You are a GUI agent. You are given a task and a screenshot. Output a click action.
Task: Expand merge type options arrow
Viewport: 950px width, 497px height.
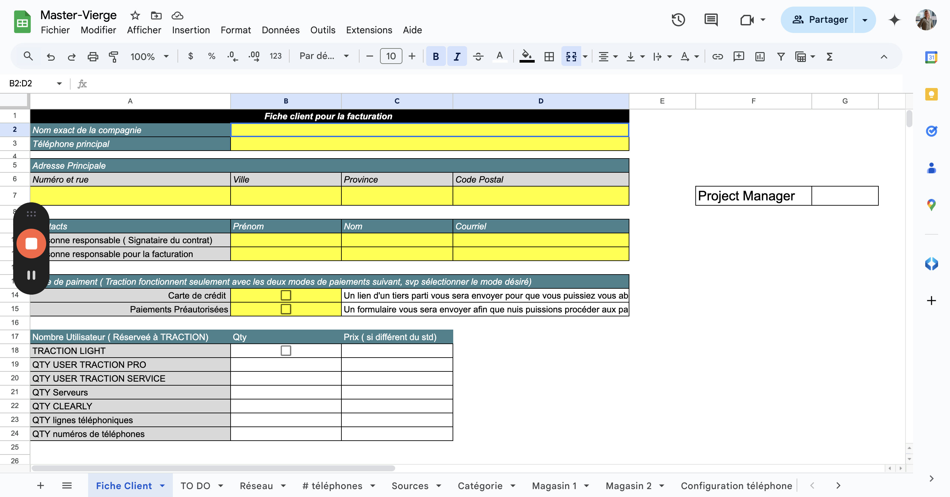pyautogui.click(x=585, y=56)
